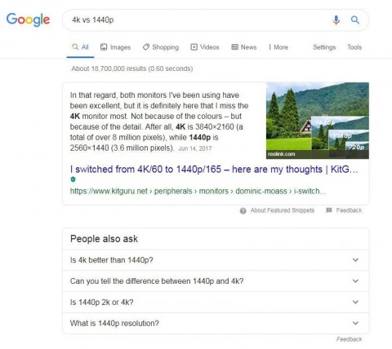Viewport: 392px width, 349px height.
Task: Open the More options three-dot menu
Action: (x=278, y=47)
